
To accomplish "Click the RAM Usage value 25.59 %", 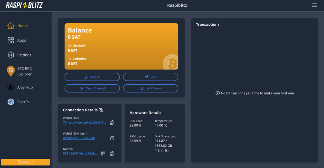I will [135, 141].
